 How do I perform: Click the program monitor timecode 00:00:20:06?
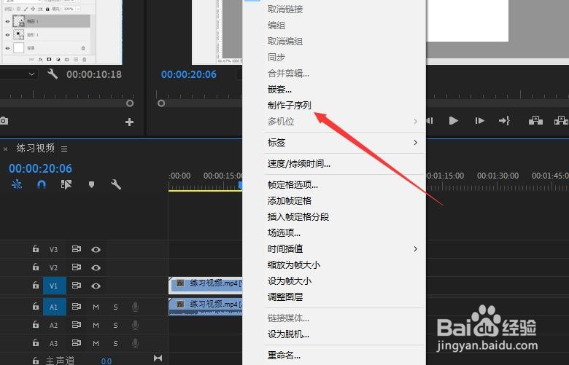189,74
